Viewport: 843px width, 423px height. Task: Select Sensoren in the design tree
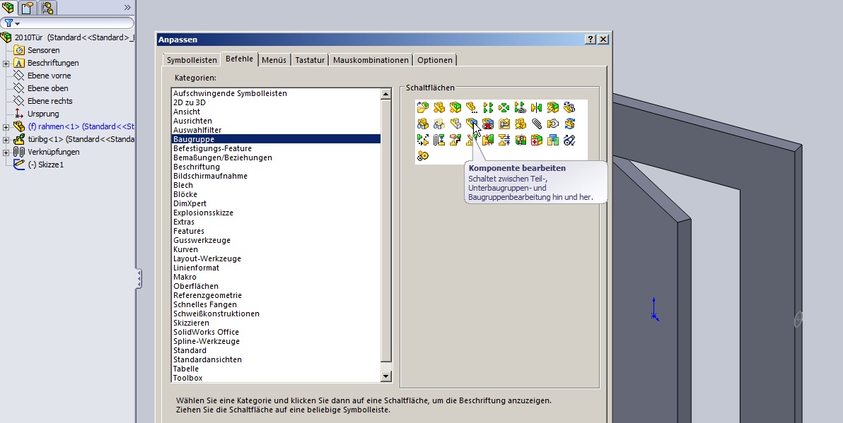44,50
